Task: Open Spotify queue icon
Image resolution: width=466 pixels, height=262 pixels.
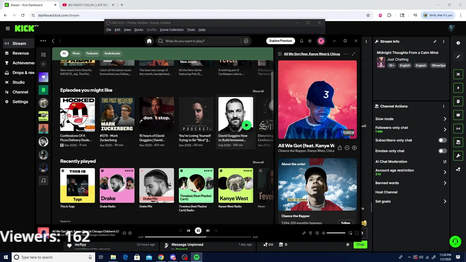Action: [311, 233]
